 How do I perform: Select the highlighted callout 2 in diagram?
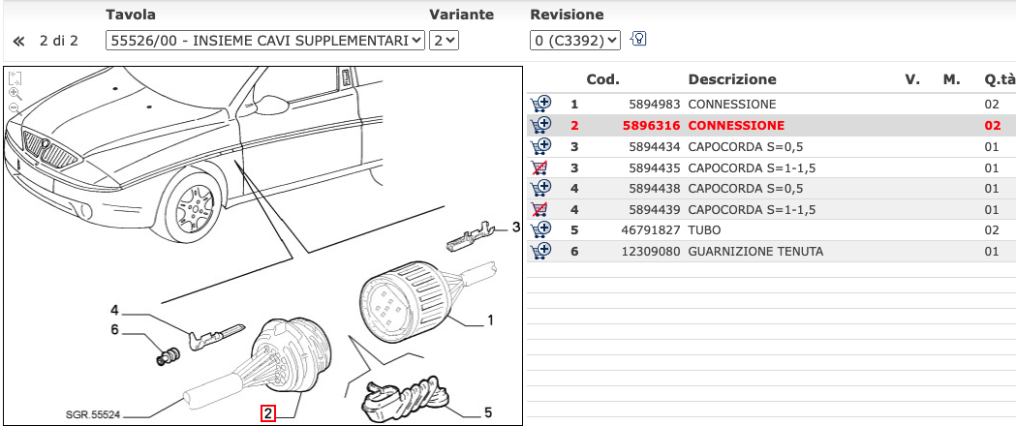tap(268, 413)
